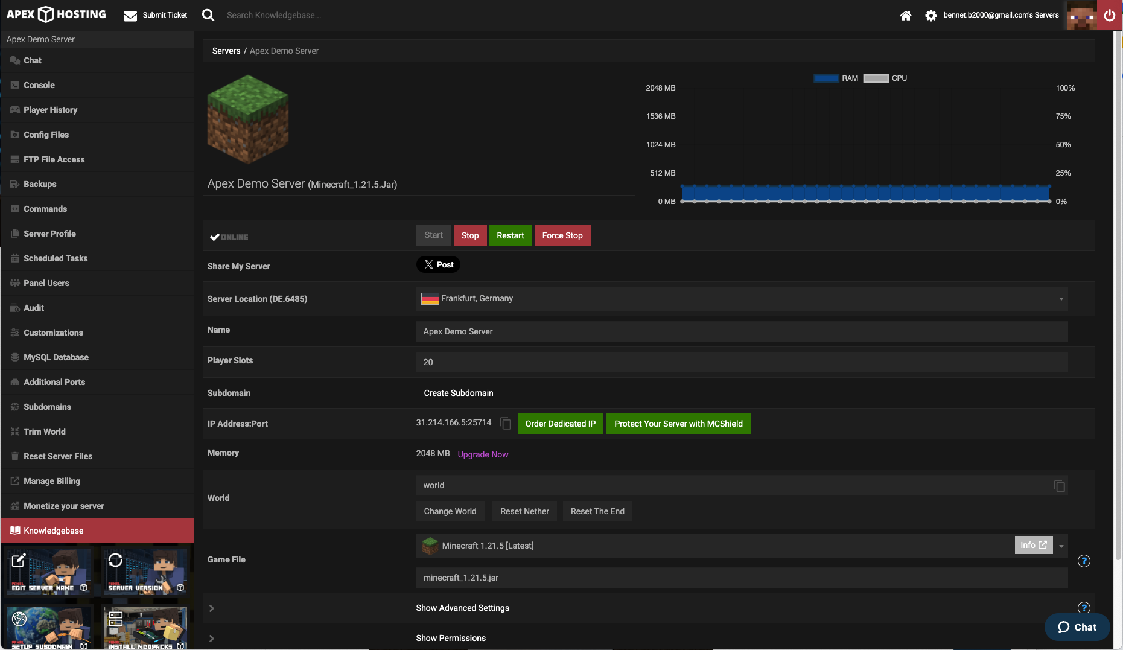Screen dimensions: 1123x650
Task: Follow the Upgrade Now memory link
Action: [x=483, y=454]
